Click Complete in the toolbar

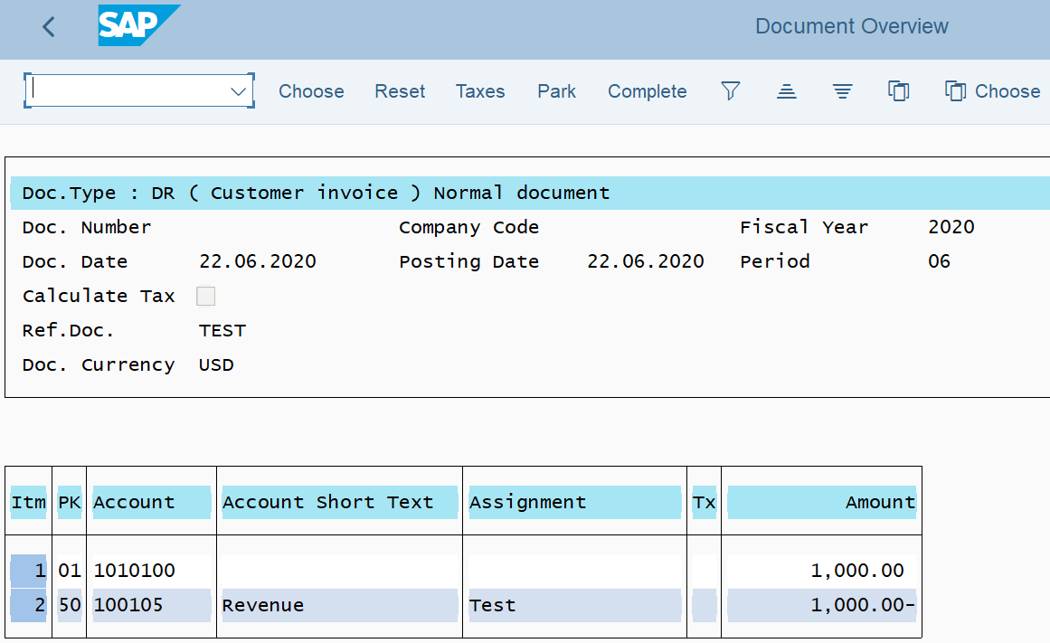[x=647, y=91]
